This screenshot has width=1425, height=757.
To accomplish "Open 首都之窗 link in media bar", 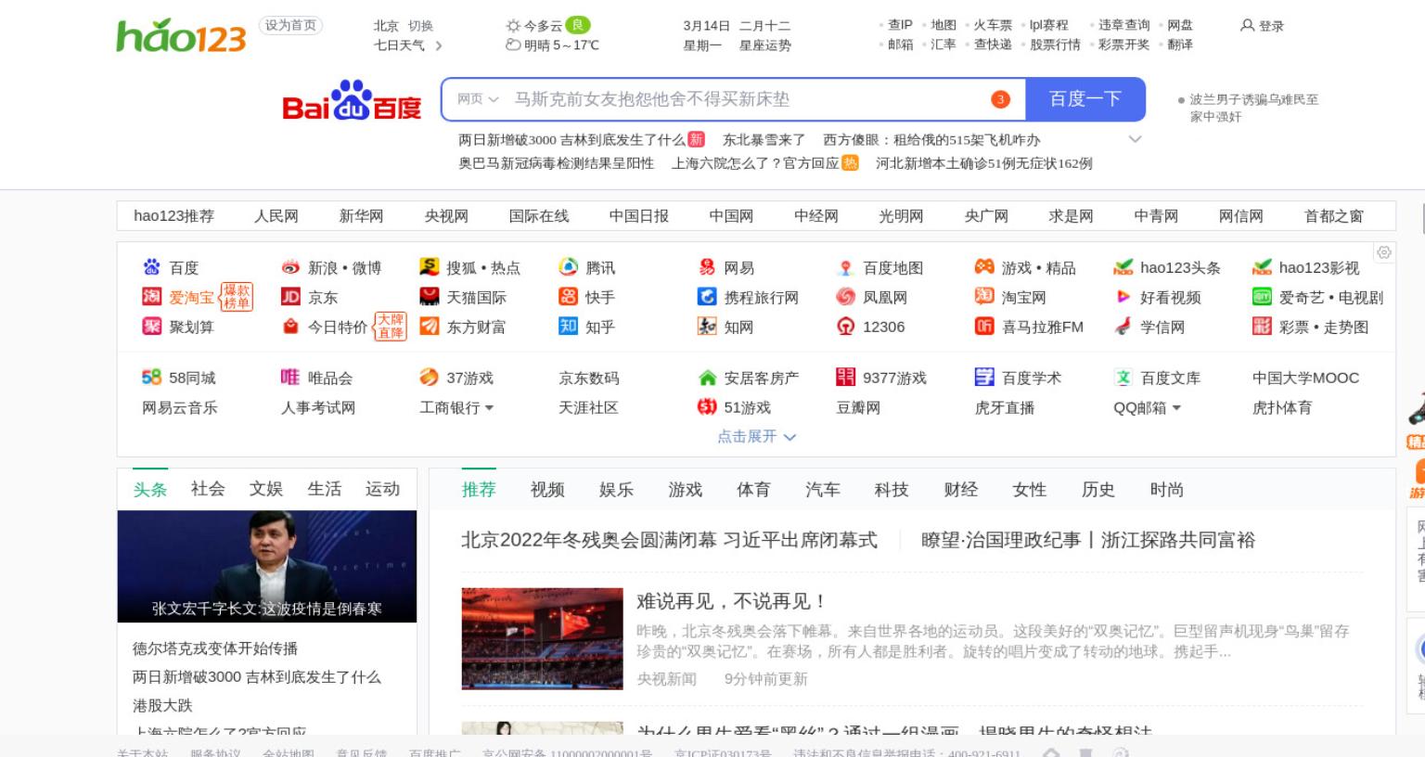I will [1334, 216].
